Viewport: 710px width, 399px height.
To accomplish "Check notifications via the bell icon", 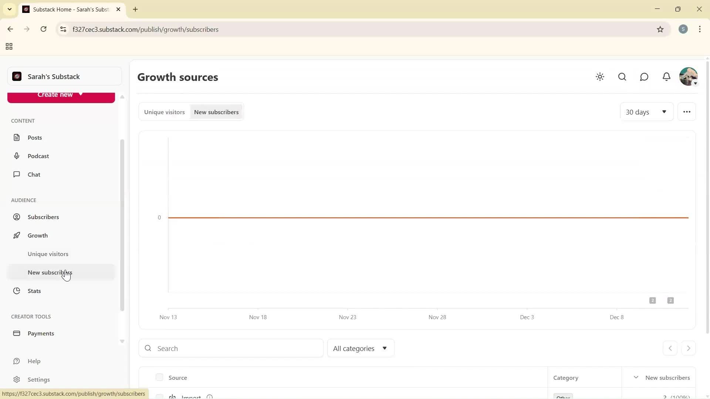I will click(666, 76).
